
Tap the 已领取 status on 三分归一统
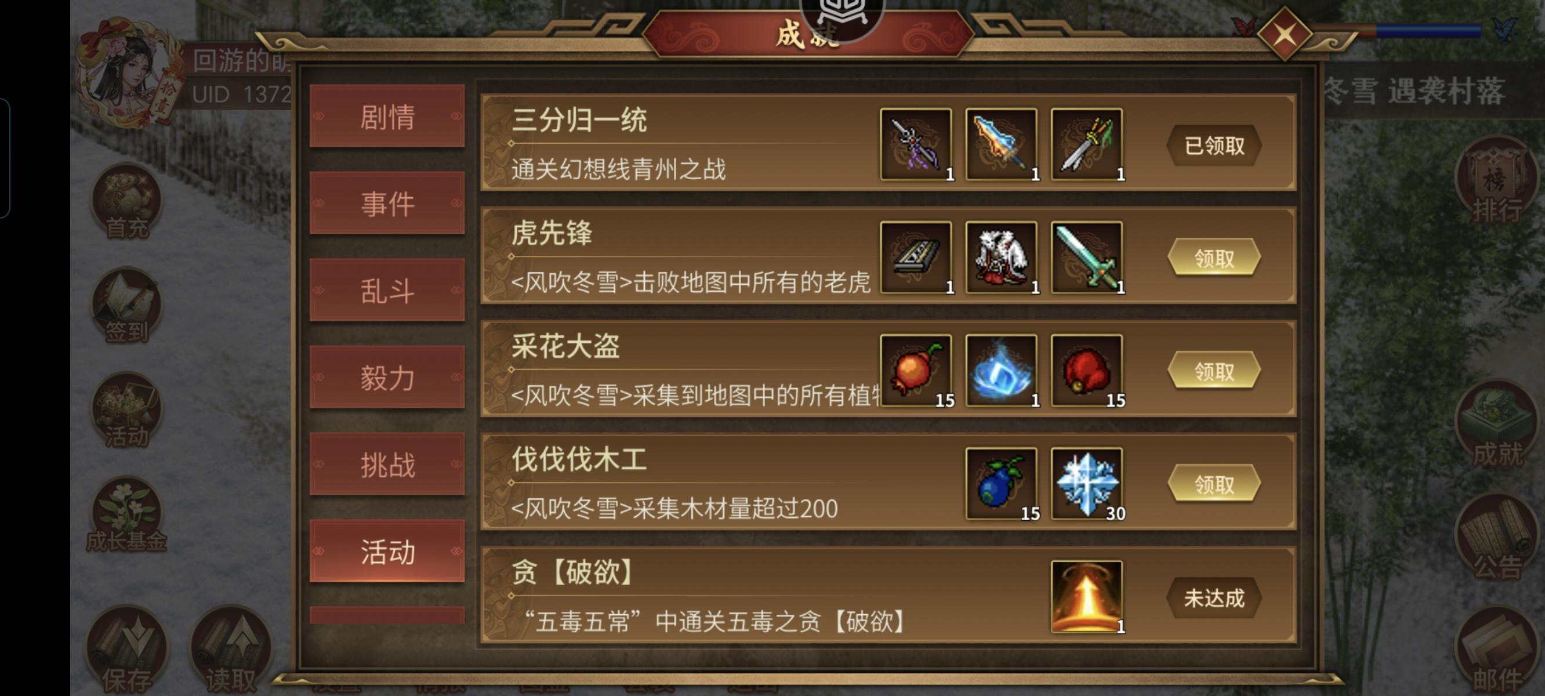click(1214, 145)
